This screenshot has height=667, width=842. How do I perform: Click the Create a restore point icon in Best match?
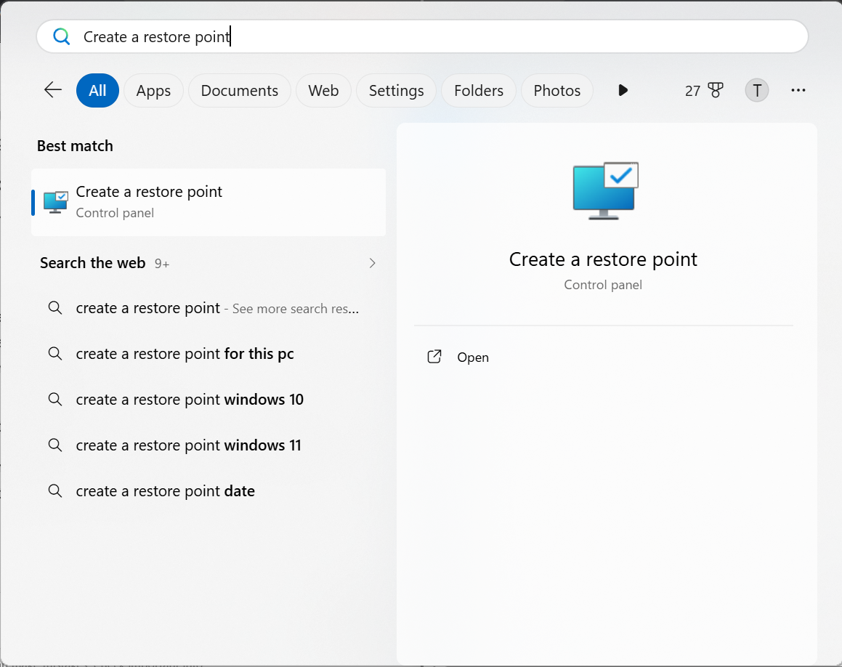click(56, 203)
